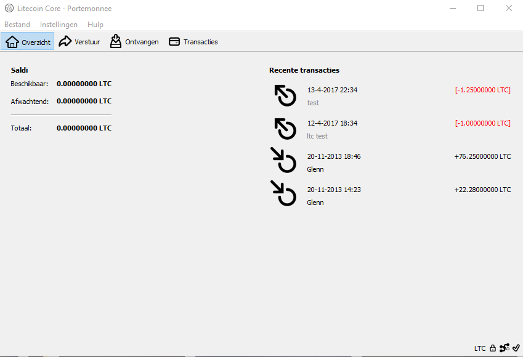Click the LTC unit selector in status bar

(480, 348)
